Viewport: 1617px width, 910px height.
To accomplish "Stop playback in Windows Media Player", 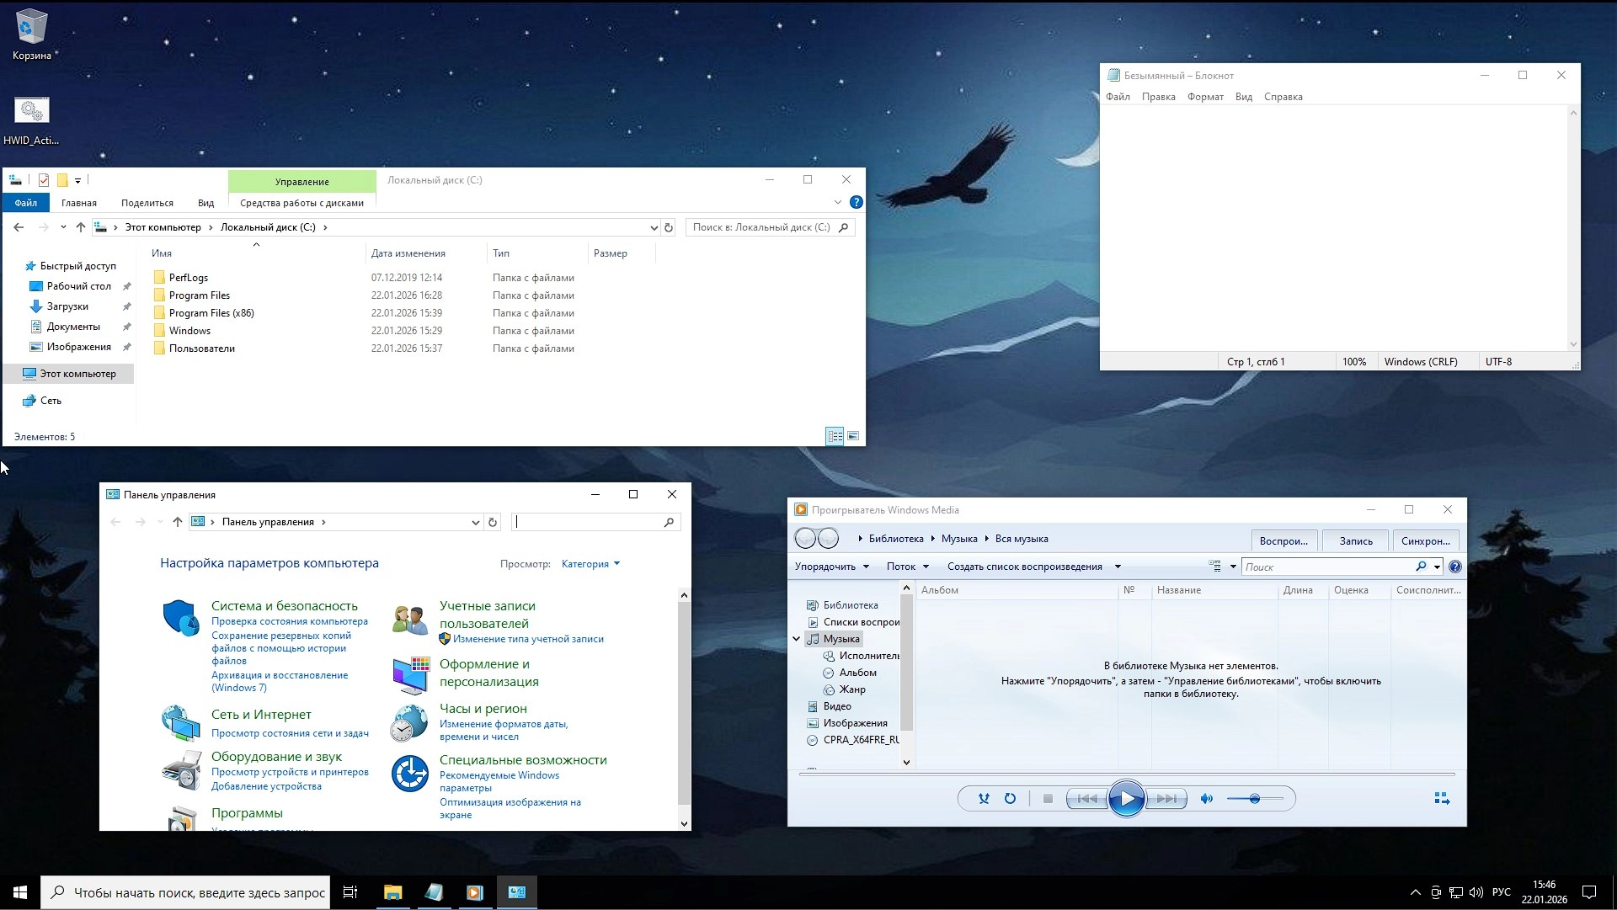I will pyautogui.click(x=1048, y=799).
